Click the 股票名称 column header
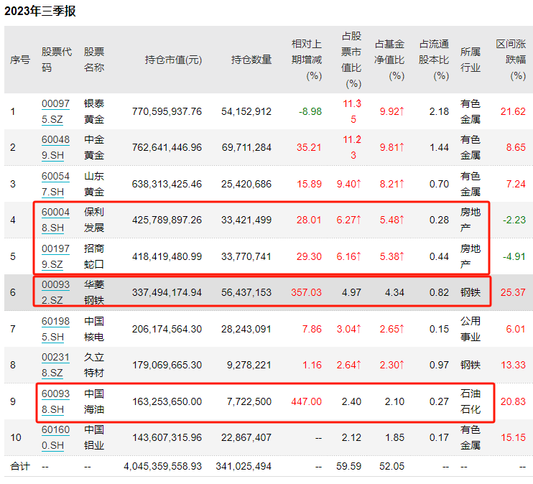Image resolution: width=533 pixels, height=484 pixels. click(94, 60)
